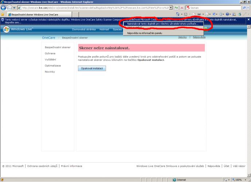This screenshot has width=251, height=182.
Task: Open the Účet footer link
Action: tap(227, 166)
